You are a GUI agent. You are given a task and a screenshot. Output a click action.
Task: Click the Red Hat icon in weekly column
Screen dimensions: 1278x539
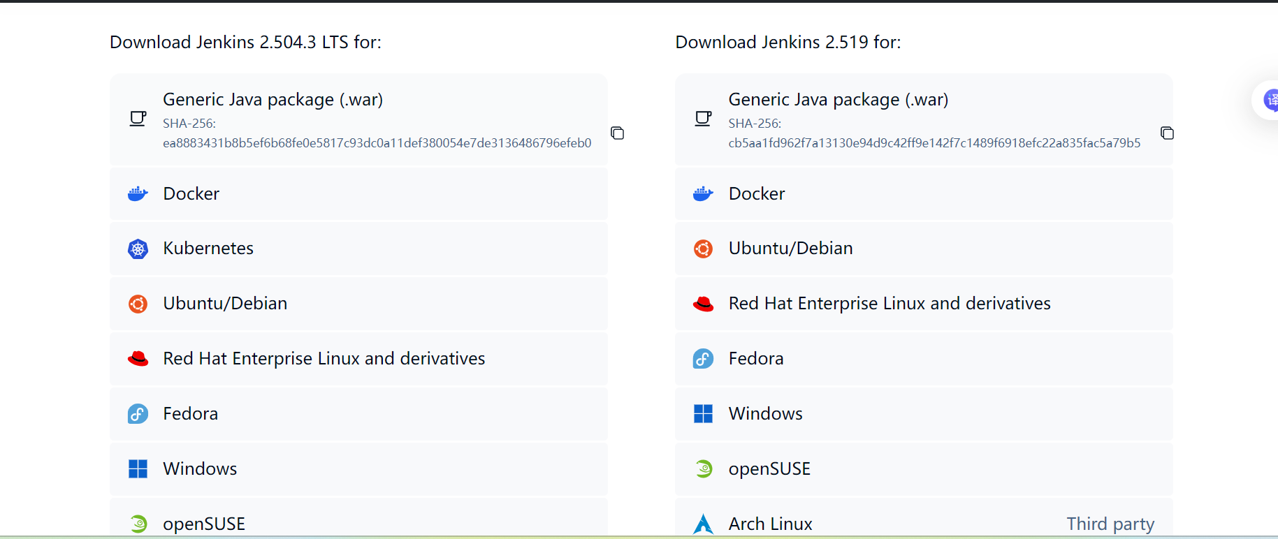[703, 304]
